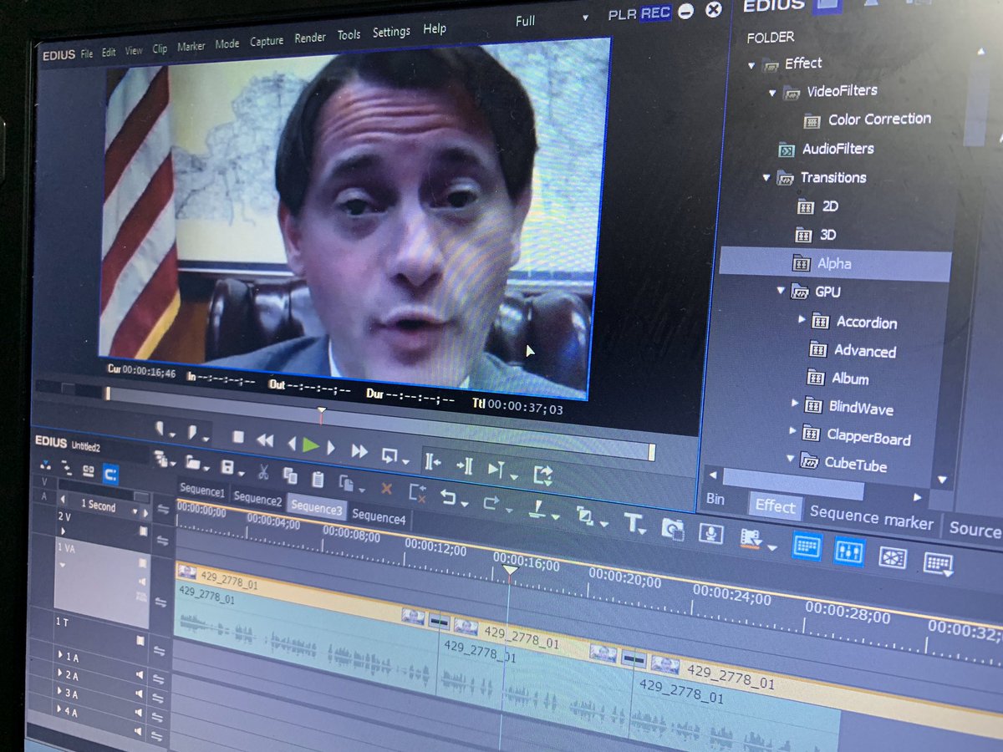Open the 1 Second timeline scale dropdown
The width and height of the screenshot is (1003, 752).
tap(135, 511)
